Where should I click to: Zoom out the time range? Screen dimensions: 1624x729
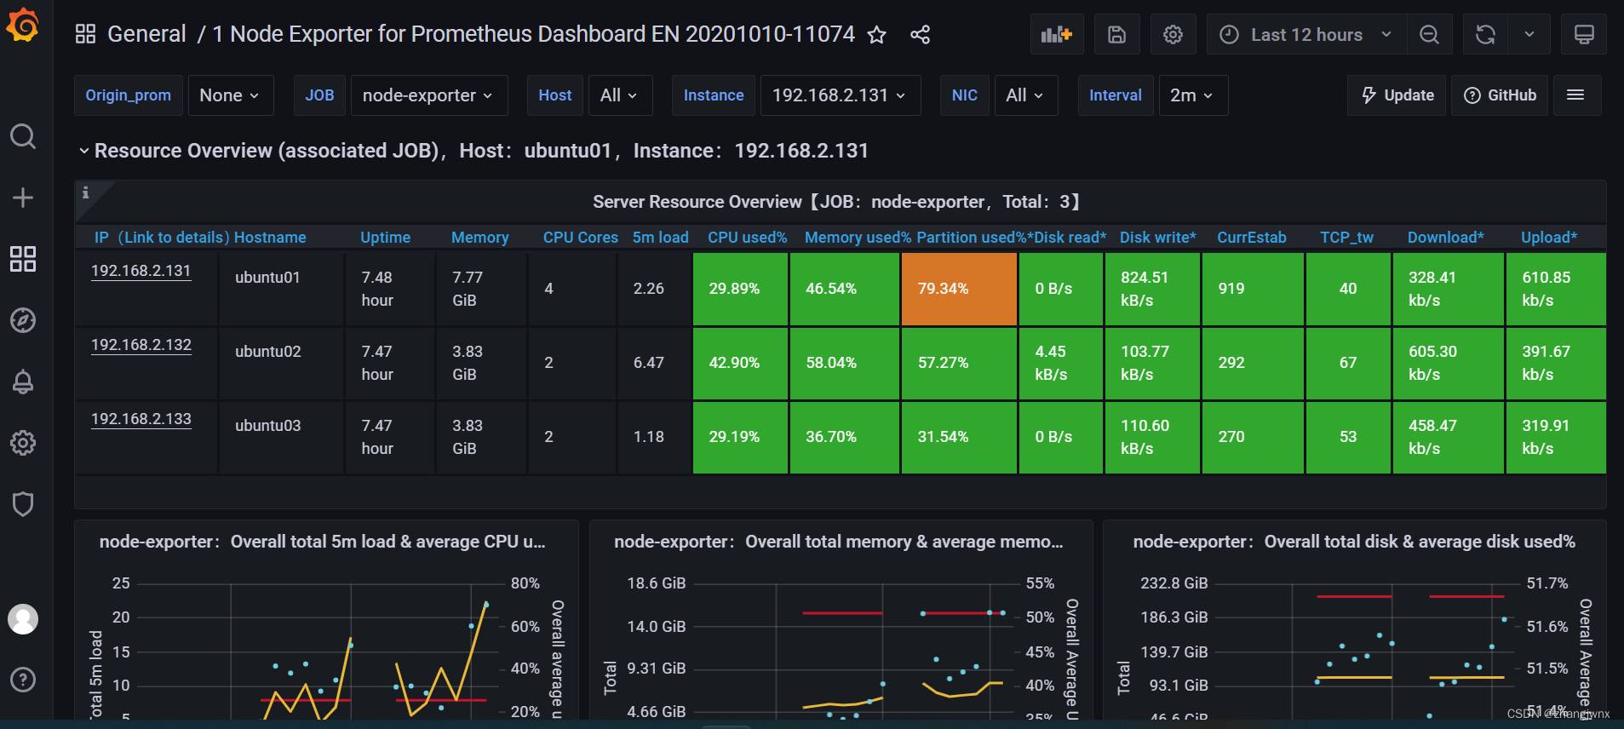click(x=1430, y=35)
